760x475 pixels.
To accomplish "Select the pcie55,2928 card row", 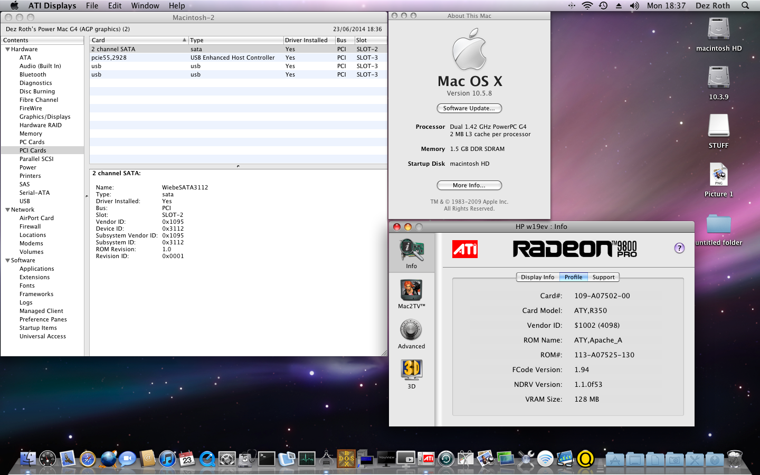I will click(238, 58).
